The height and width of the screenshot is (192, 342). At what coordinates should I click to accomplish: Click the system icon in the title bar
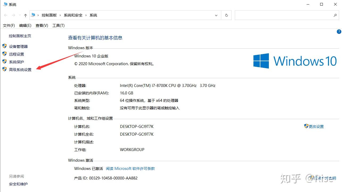5,4
